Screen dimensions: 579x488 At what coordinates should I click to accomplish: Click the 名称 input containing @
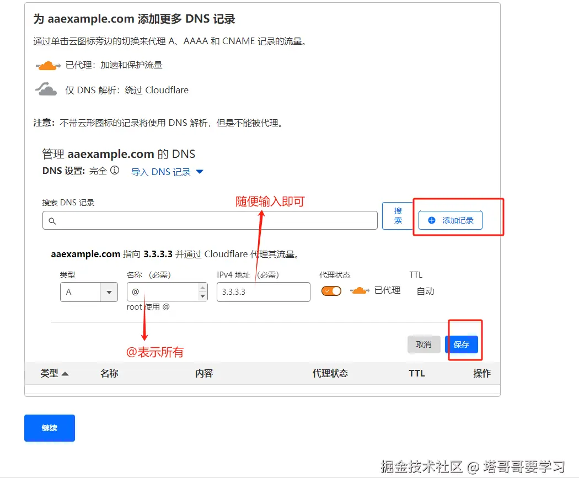coord(167,292)
